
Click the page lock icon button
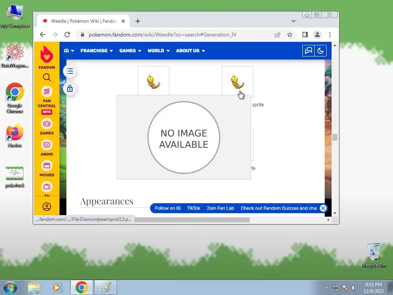(x=70, y=89)
